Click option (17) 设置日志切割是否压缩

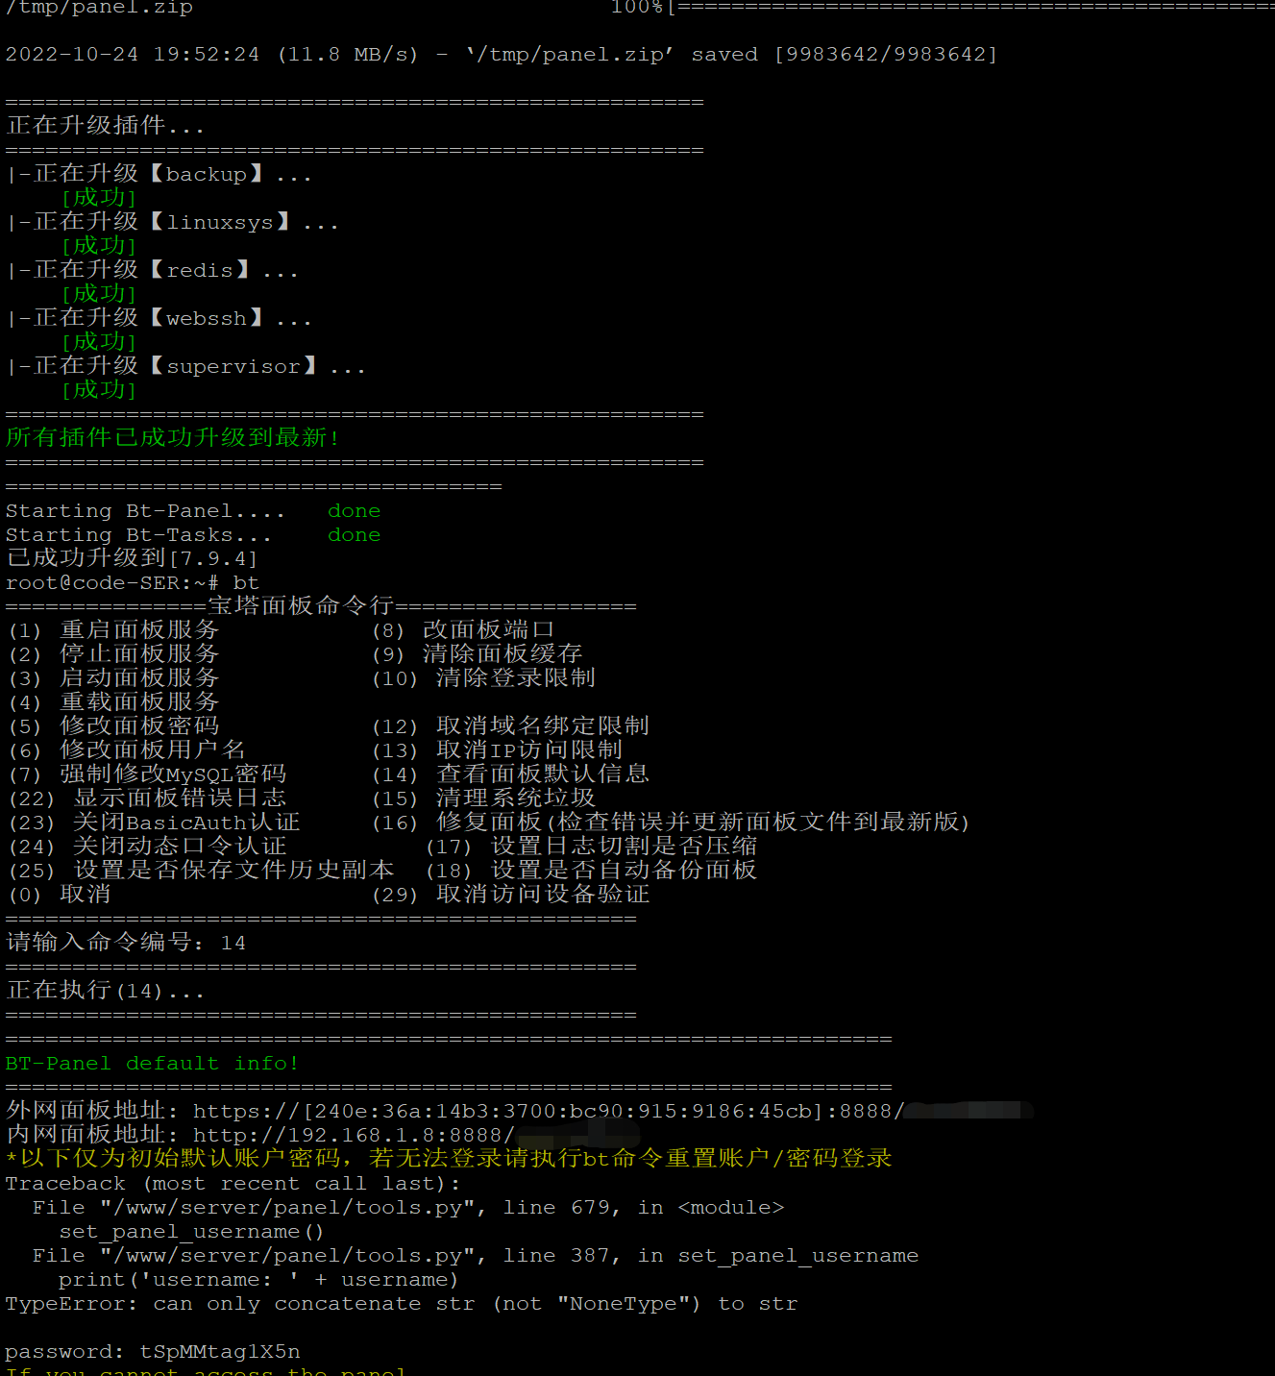(591, 847)
